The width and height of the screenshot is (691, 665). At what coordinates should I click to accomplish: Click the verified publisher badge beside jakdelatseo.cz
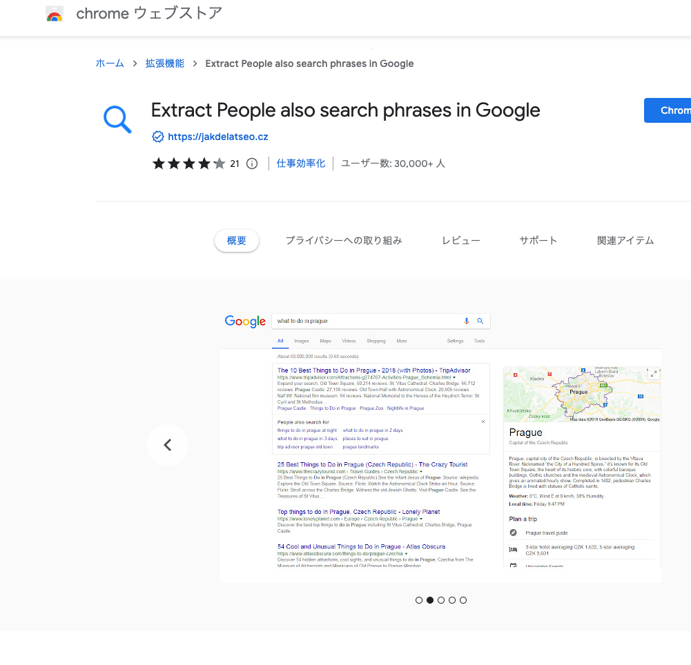point(158,137)
